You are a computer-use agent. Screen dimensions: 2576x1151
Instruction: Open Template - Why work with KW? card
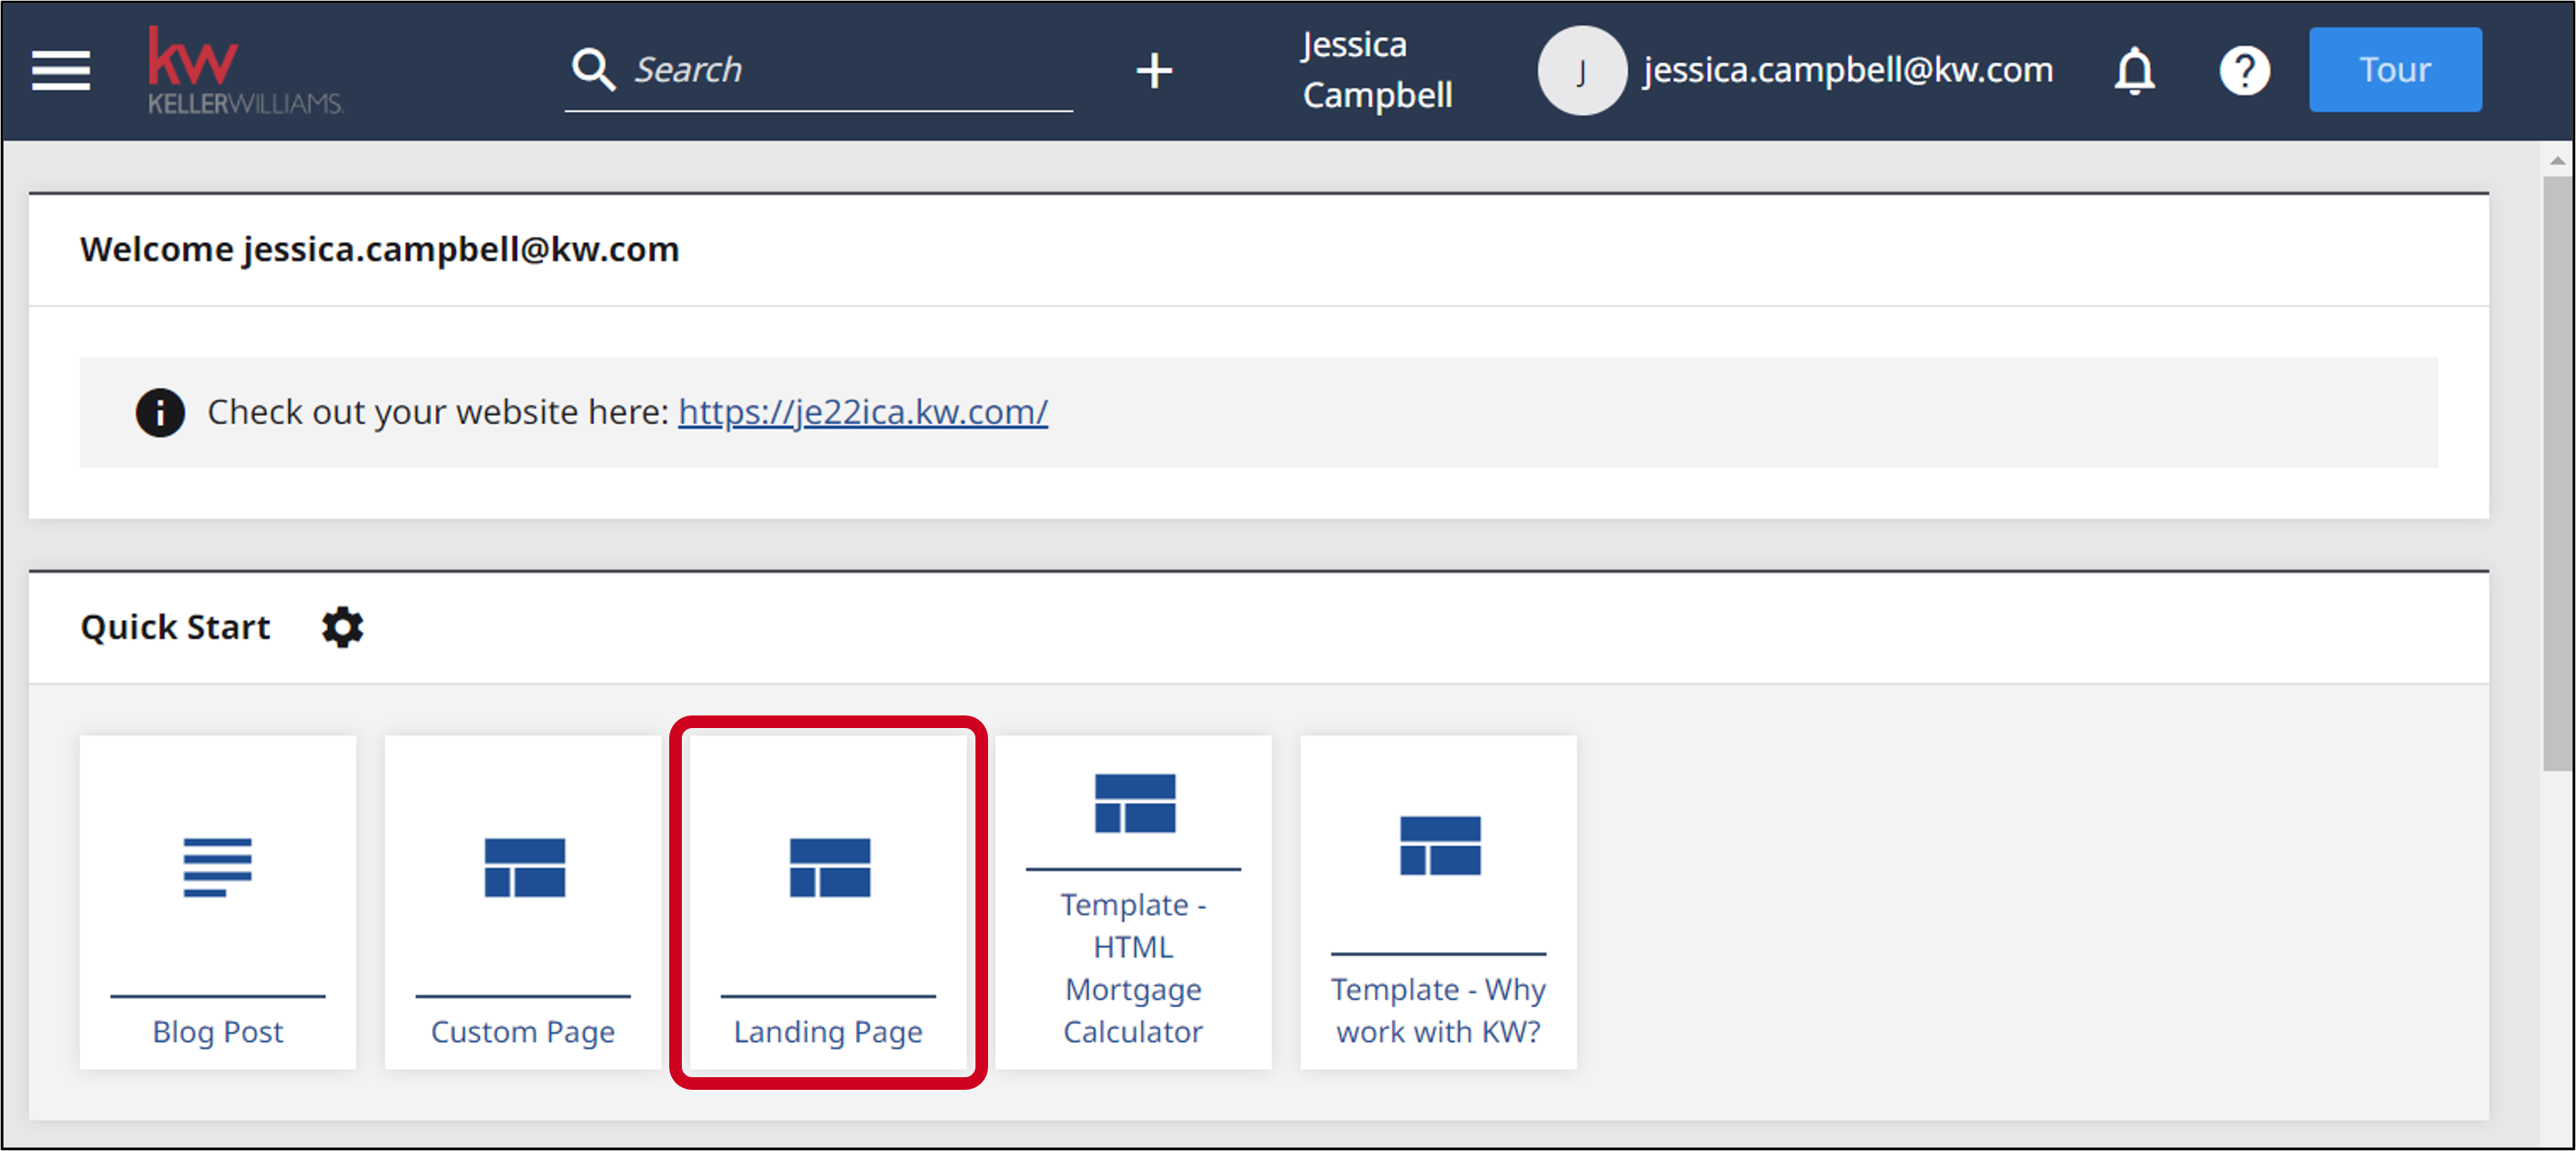point(1438,903)
